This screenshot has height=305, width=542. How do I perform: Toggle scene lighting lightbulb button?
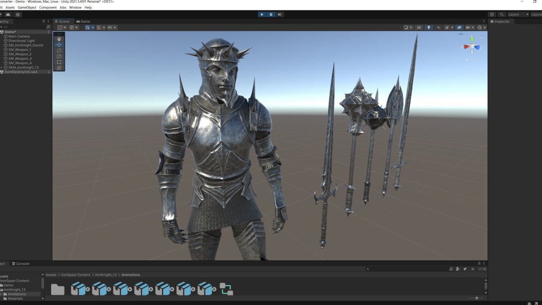coord(429,28)
